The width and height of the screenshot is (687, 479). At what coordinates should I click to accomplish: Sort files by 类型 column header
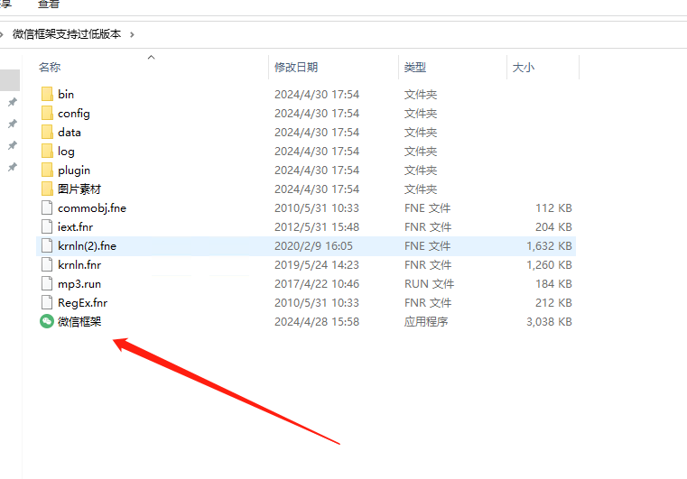tap(415, 68)
